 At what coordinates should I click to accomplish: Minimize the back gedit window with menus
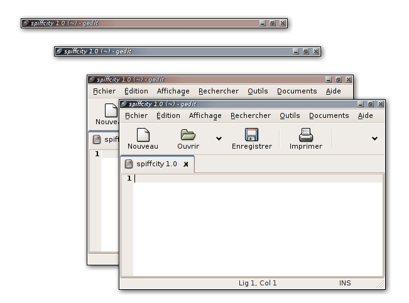click(329, 80)
